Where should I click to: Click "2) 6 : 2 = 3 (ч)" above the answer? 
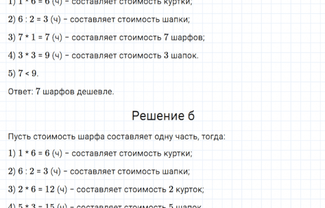[37, 19]
